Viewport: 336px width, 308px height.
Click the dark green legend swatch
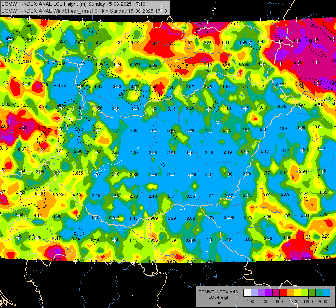coord(312,293)
